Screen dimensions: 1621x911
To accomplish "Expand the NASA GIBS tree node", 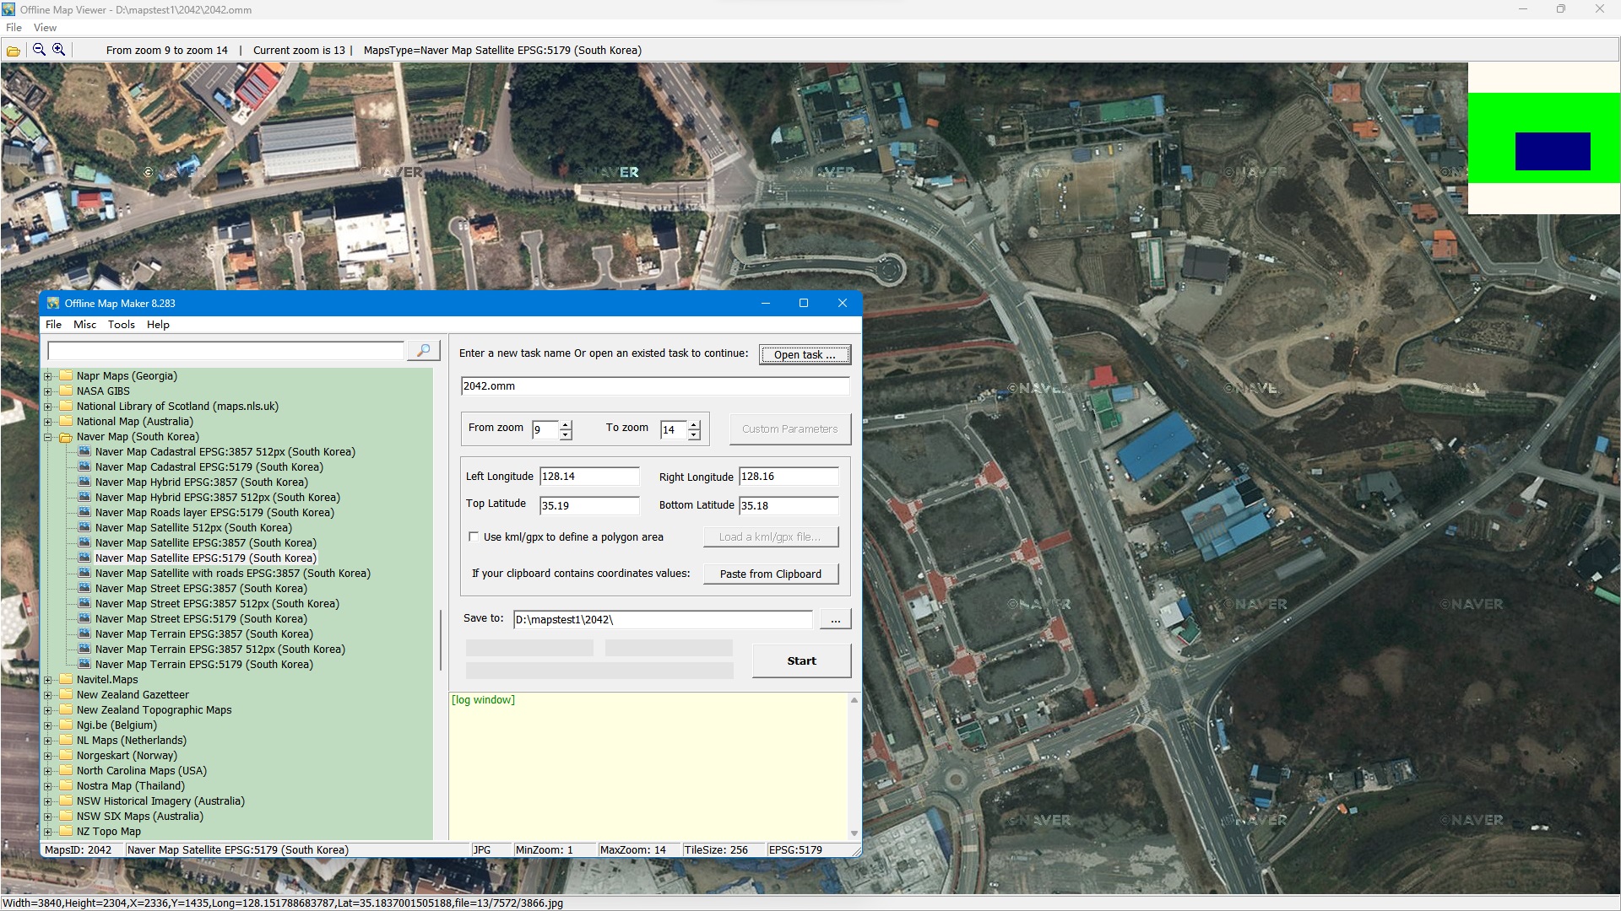I will tap(48, 391).
